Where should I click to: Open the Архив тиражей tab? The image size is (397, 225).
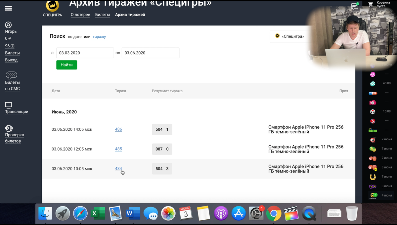click(x=130, y=15)
